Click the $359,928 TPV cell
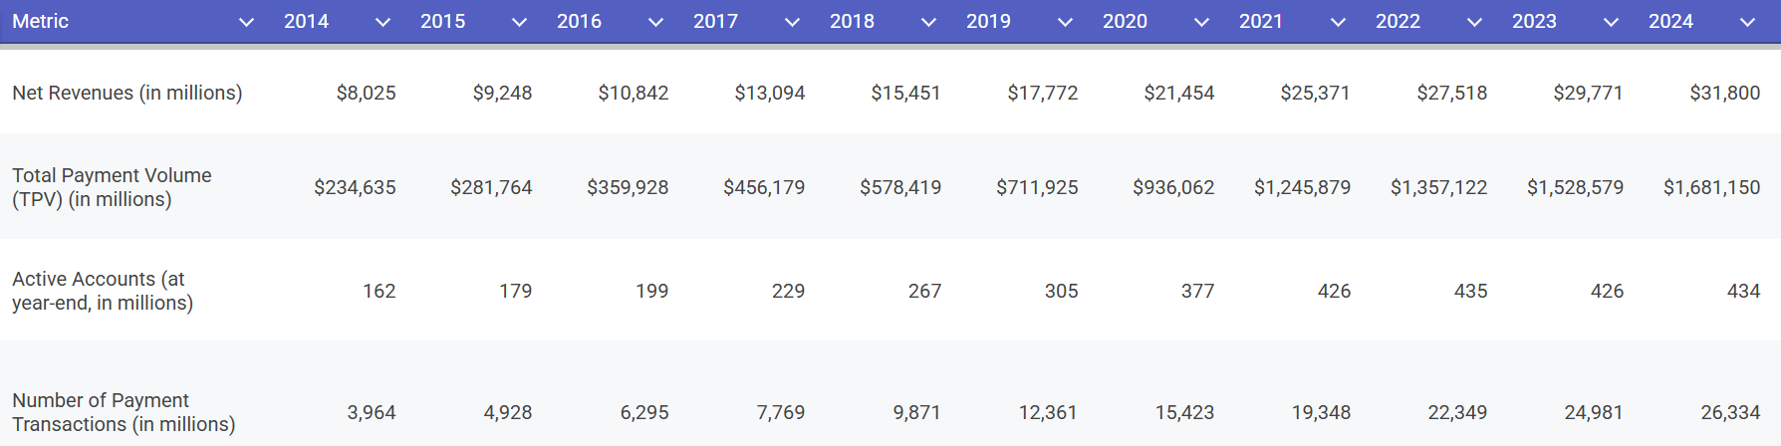Image resolution: width=1781 pixels, height=446 pixels. click(628, 187)
